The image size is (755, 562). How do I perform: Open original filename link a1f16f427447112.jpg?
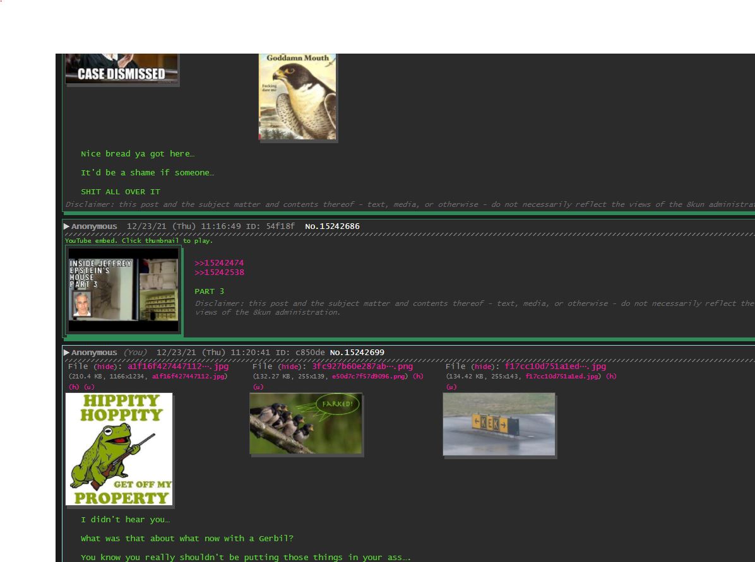[188, 377]
